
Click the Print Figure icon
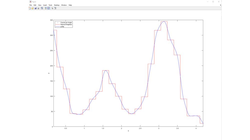(x=38, y=8)
